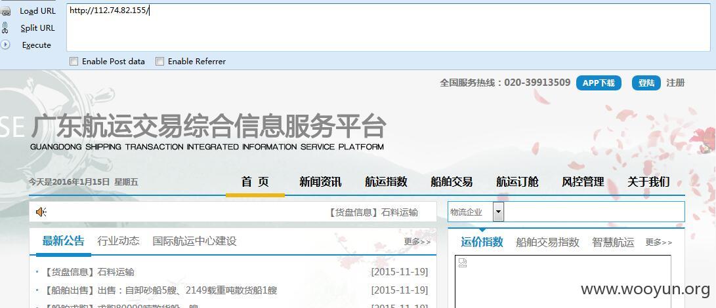Click the broken image icon in chart panel
Image resolution: width=716 pixels, height=308 pixels.
coord(463,262)
